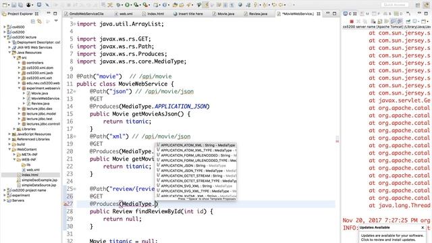Click the Debug bug icon in toolbar
The image size is (432, 243).
(x=118, y=5)
